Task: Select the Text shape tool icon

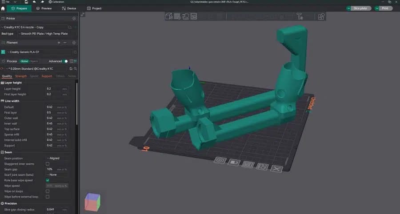Action: pyautogui.click(x=300, y=16)
